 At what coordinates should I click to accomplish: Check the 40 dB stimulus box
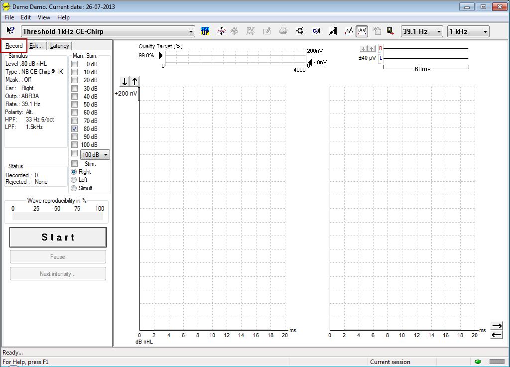pos(75,96)
